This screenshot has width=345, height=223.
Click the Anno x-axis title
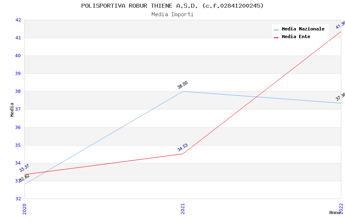[335, 212]
